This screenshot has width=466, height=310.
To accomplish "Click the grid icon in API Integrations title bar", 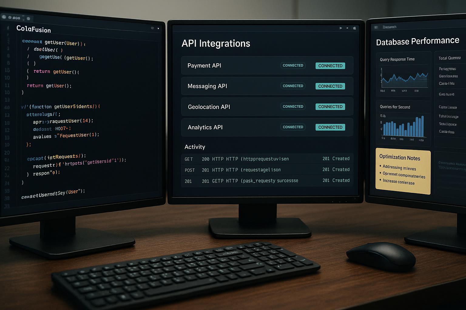I will pyautogui.click(x=354, y=28).
